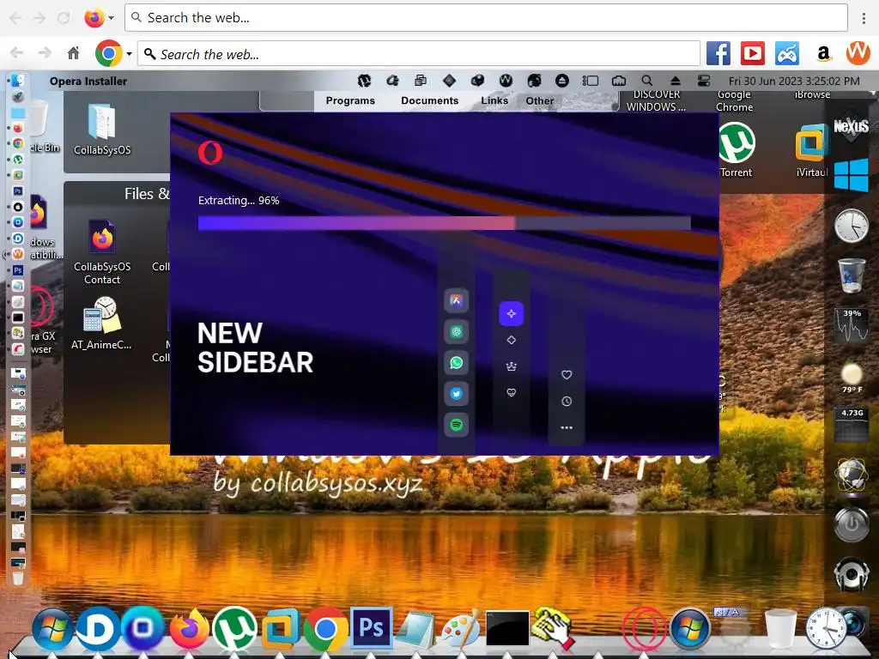The image size is (879, 659).
Task: Select the Other tab
Action: 540,101
